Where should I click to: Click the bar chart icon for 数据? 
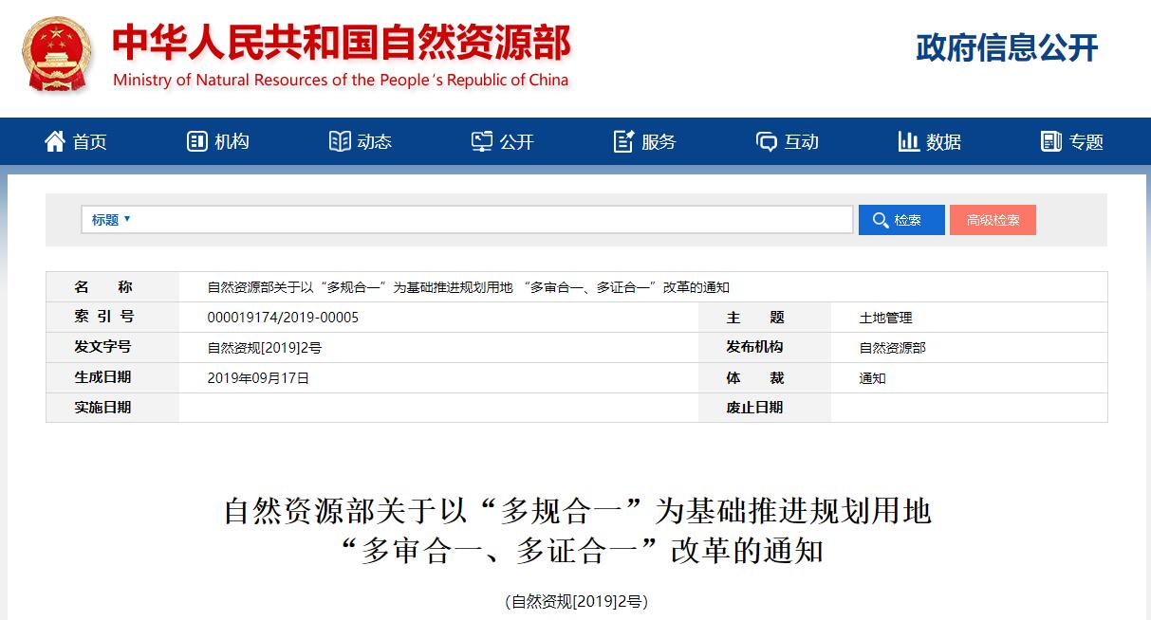coord(908,141)
